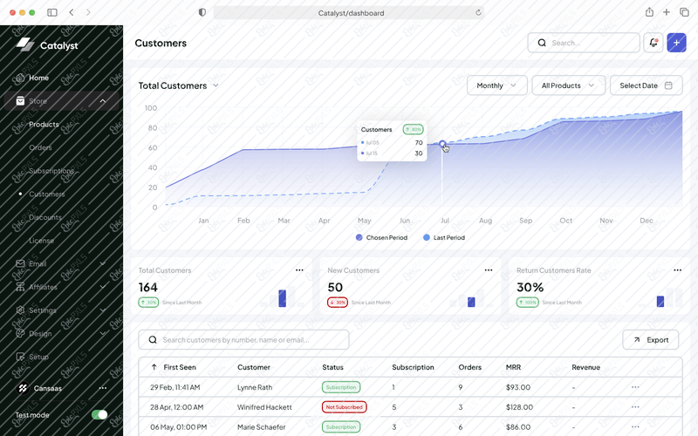Viewport: 698px width, 436px height.
Task: Click the MRR column header
Action: click(x=513, y=367)
